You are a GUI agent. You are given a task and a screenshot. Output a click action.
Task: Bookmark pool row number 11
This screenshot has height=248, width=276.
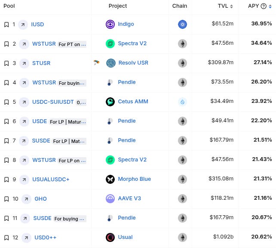click(x=6, y=218)
